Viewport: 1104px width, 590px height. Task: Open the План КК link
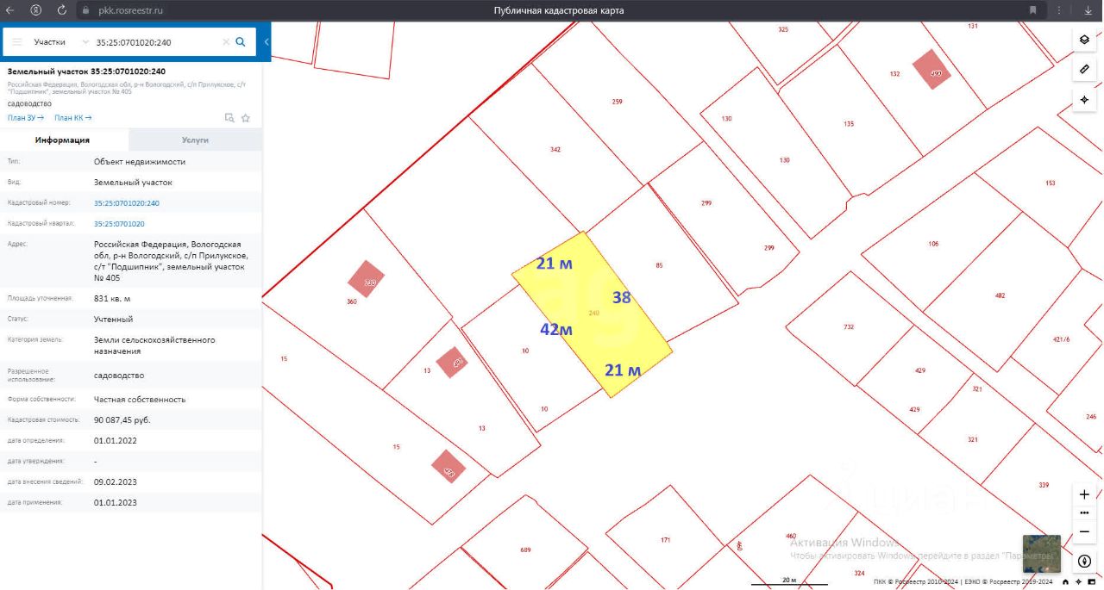pos(72,118)
